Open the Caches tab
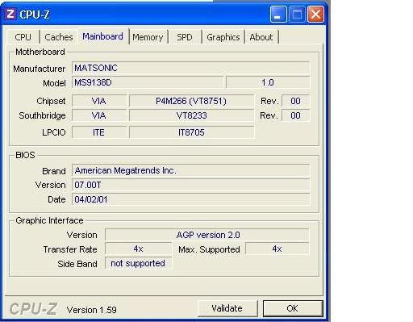This screenshot has height=322, width=413. [59, 37]
